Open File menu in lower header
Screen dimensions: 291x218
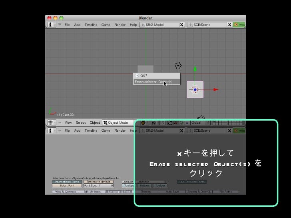(67, 131)
